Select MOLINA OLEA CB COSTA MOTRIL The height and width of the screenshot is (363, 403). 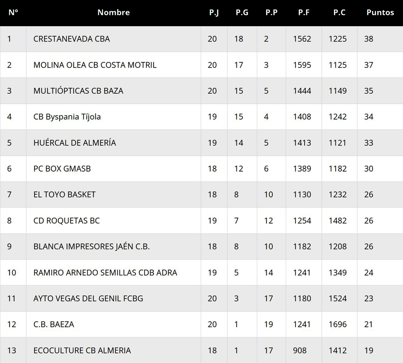pos(95,65)
